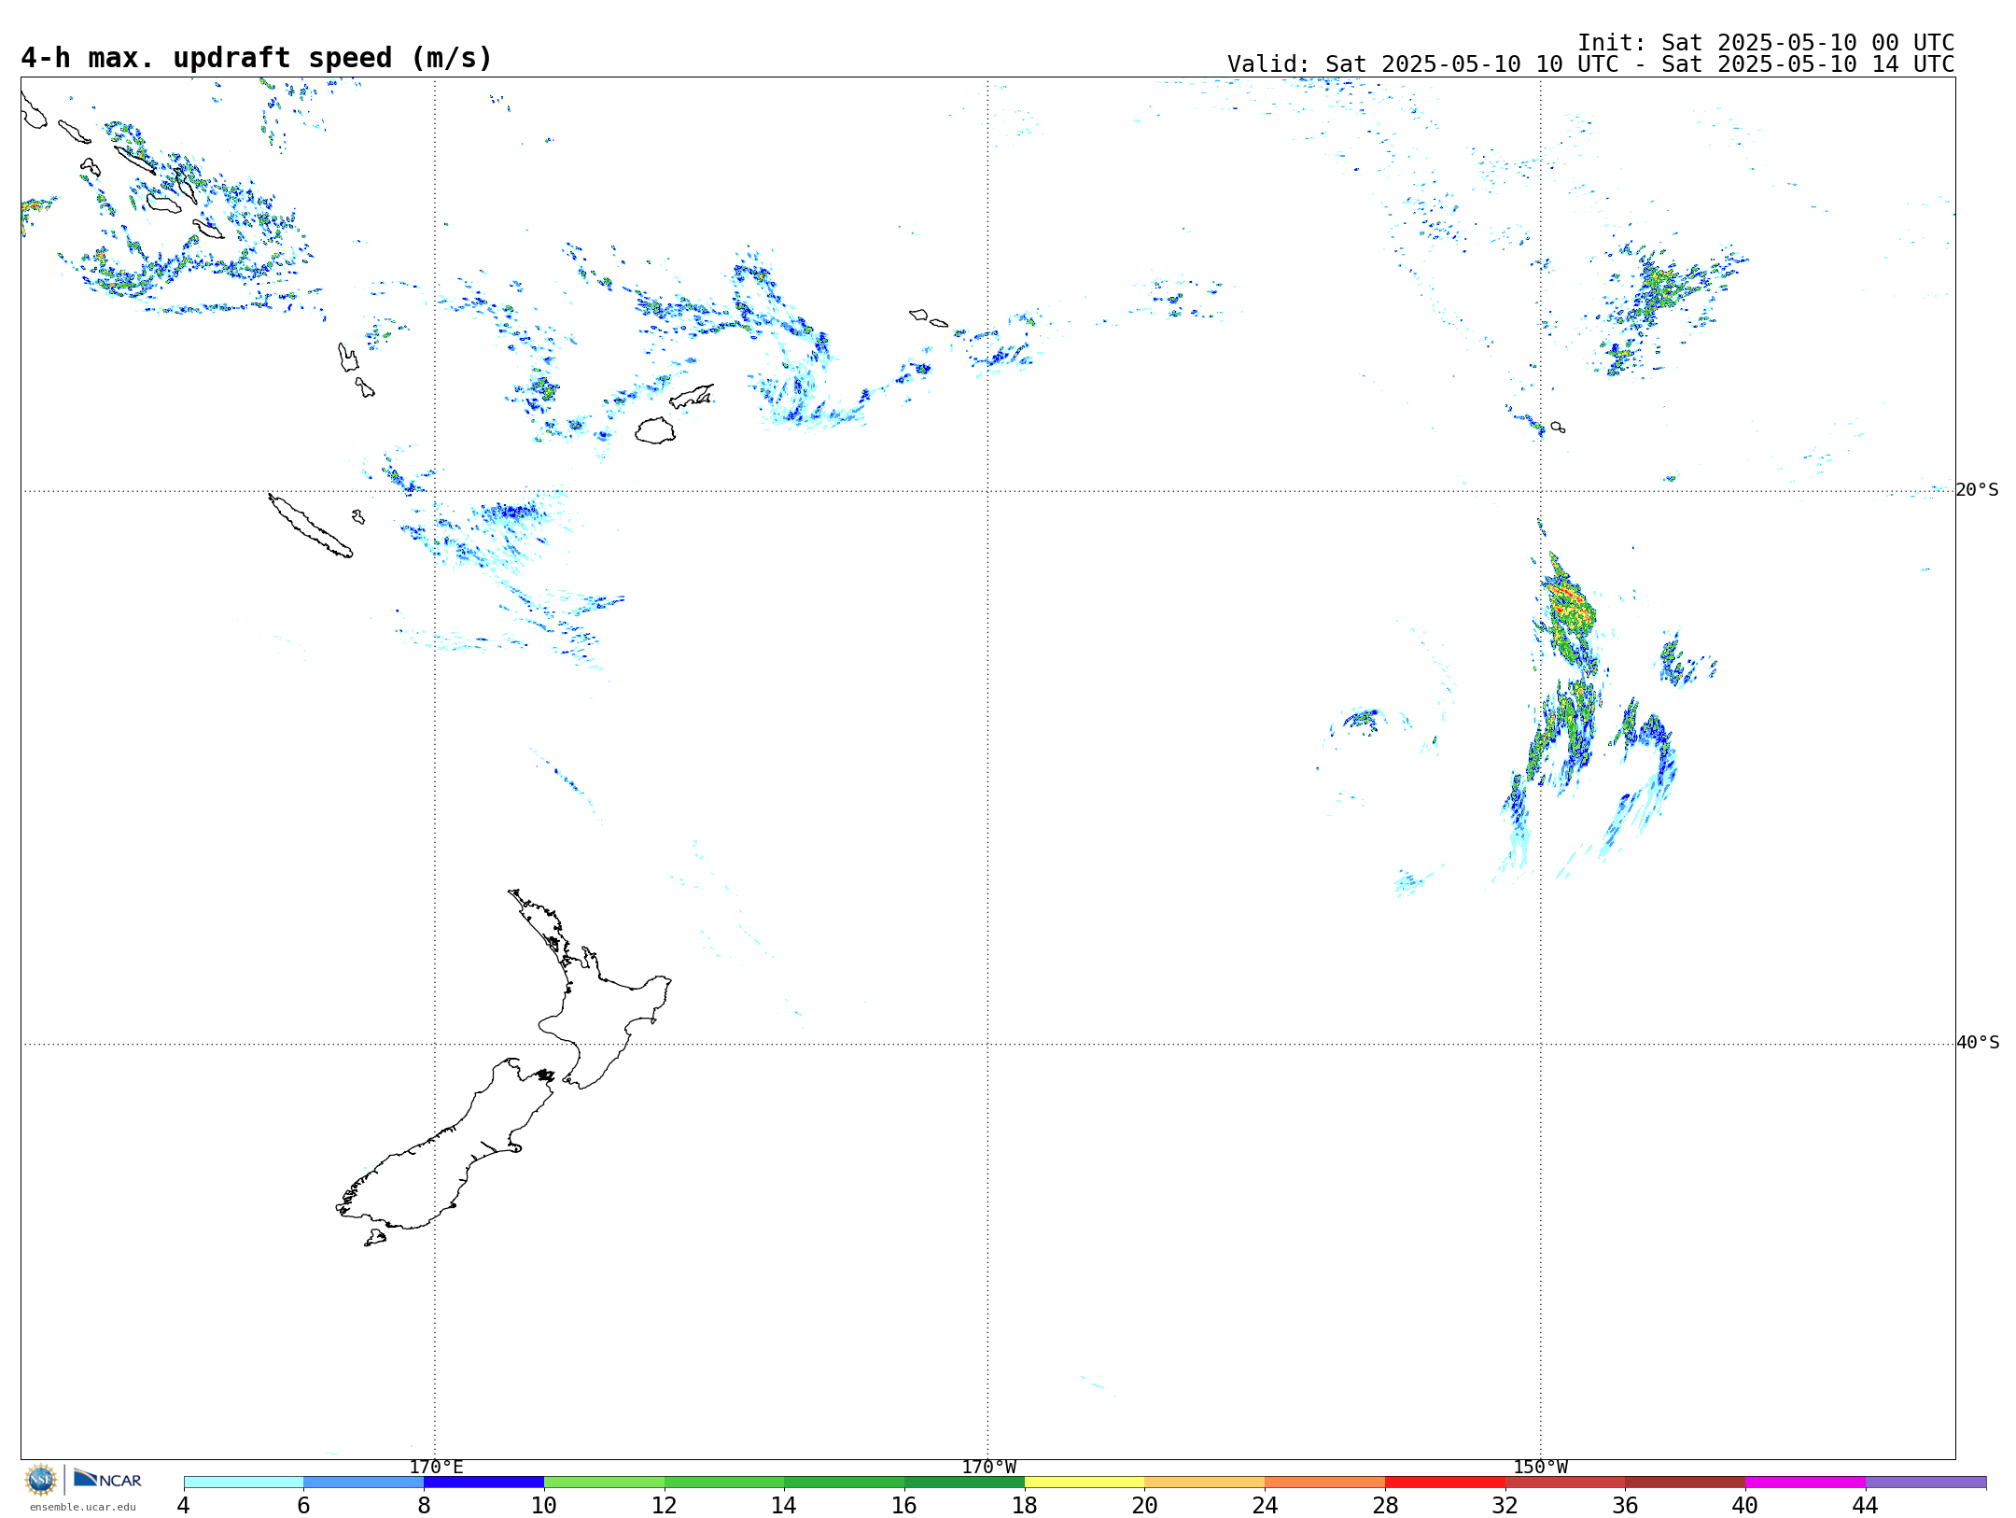Click the 170°E longitude label
The width and height of the screenshot is (2016, 1518).
click(436, 1468)
